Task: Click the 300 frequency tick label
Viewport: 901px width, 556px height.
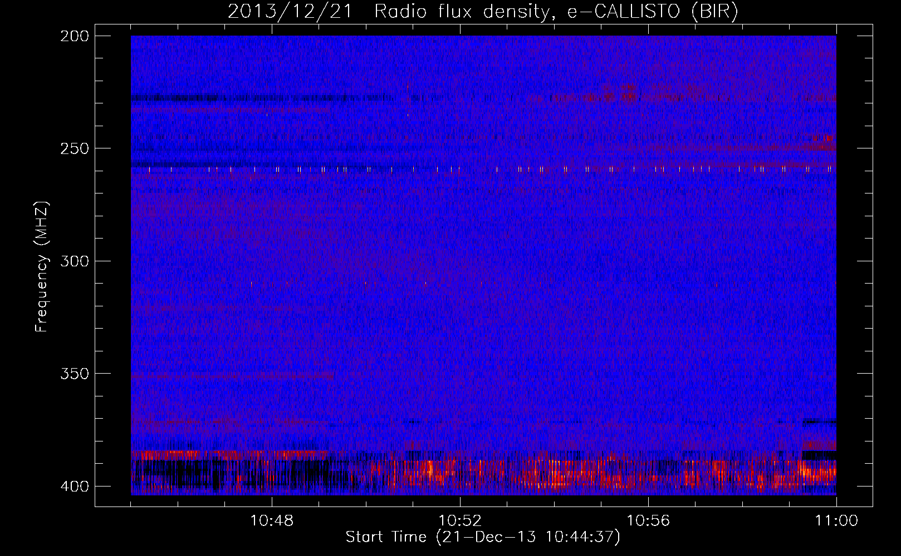Action: point(75,261)
